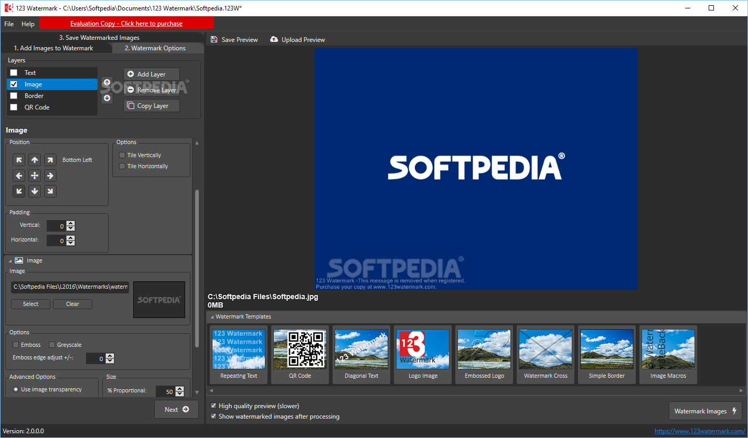The width and height of the screenshot is (748, 438).
Task: Set position to bottom right arrow
Action: tap(50, 191)
